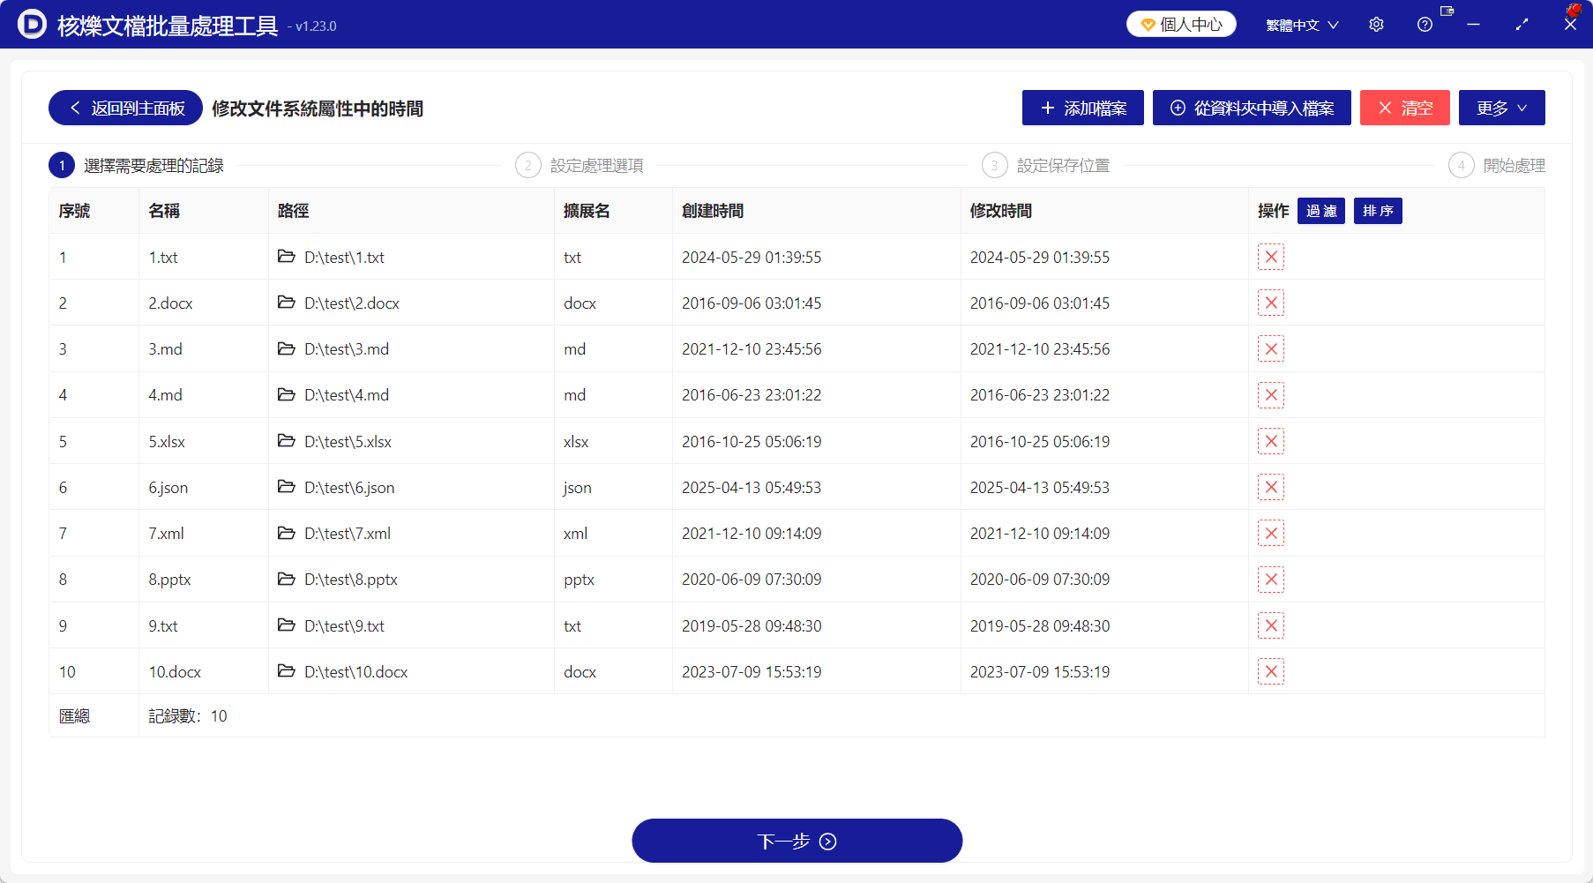Click 從資料夾中導入檔案 button

pos(1252,108)
